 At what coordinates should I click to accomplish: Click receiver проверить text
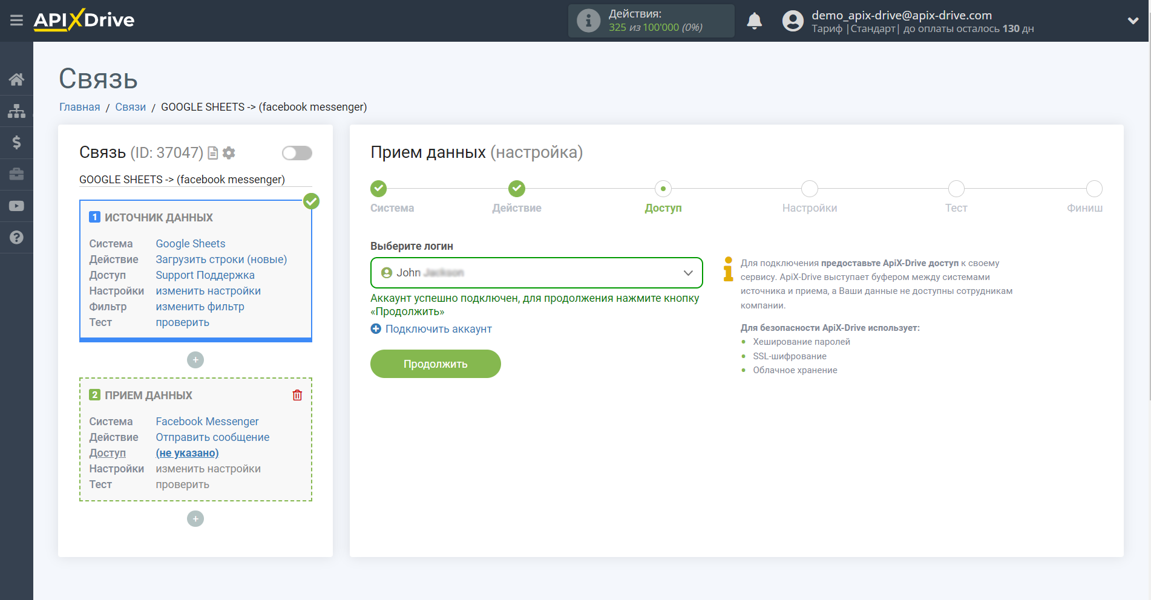click(x=182, y=484)
